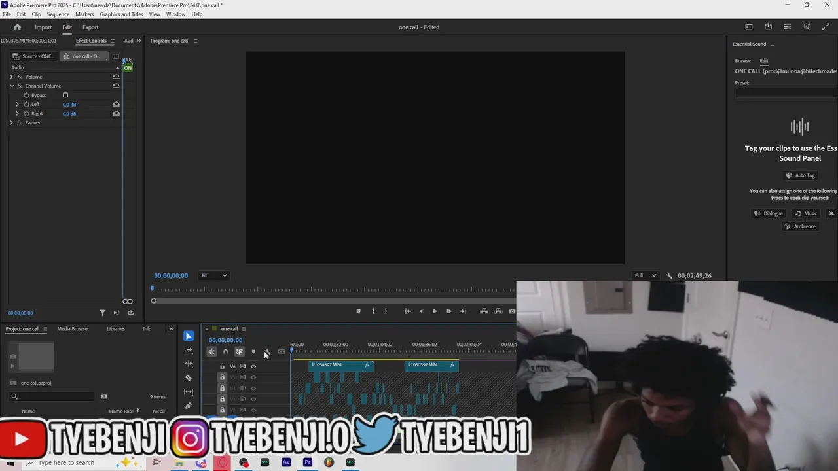
Task: Click Go to In point button
Action: pos(408,311)
